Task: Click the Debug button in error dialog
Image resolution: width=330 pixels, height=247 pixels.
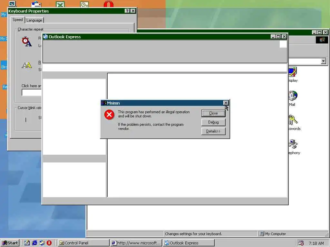Action: (x=213, y=122)
